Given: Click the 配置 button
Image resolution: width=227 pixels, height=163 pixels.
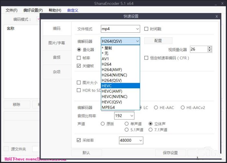Looking at the screenshot, I should [x=158, y=41].
